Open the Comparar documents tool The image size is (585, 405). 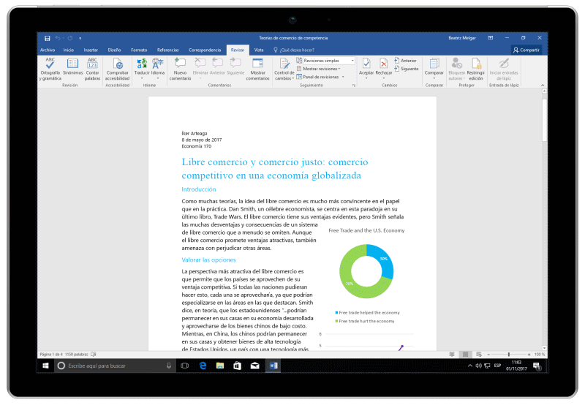tap(434, 68)
